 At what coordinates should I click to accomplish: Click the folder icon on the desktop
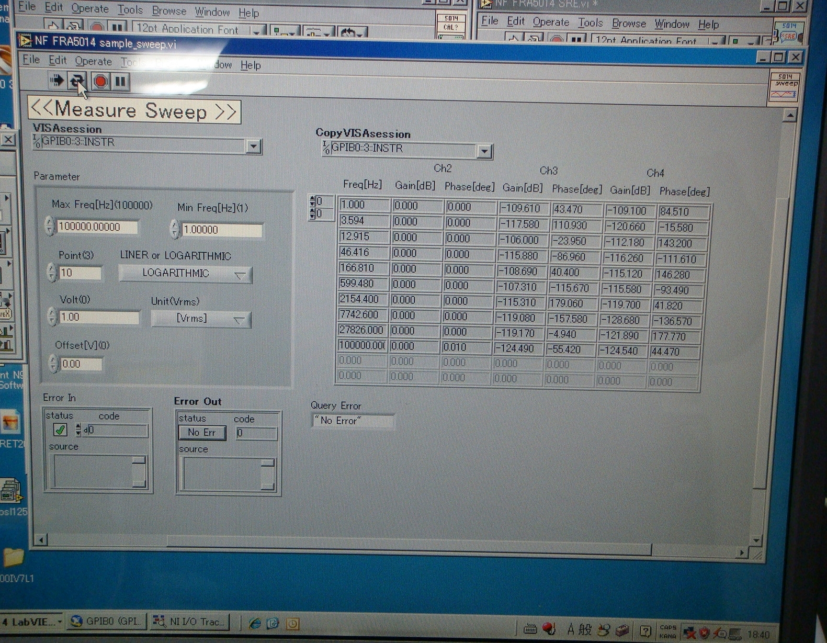click(x=13, y=557)
